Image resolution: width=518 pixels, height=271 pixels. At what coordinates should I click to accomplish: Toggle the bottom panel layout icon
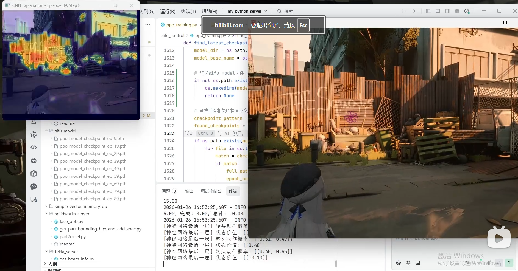point(438,11)
